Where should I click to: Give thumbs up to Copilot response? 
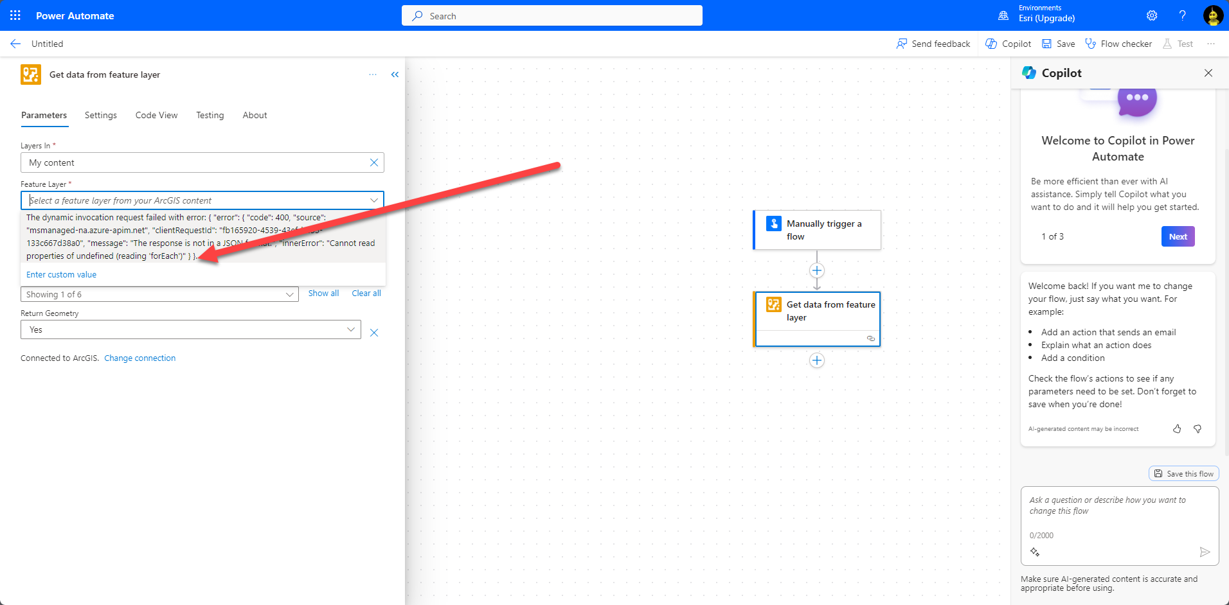coord(1177,429)
